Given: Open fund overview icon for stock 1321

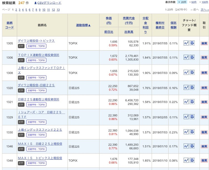Looking at the screenshot, I should pyautogui.click(x=192, y=102).
